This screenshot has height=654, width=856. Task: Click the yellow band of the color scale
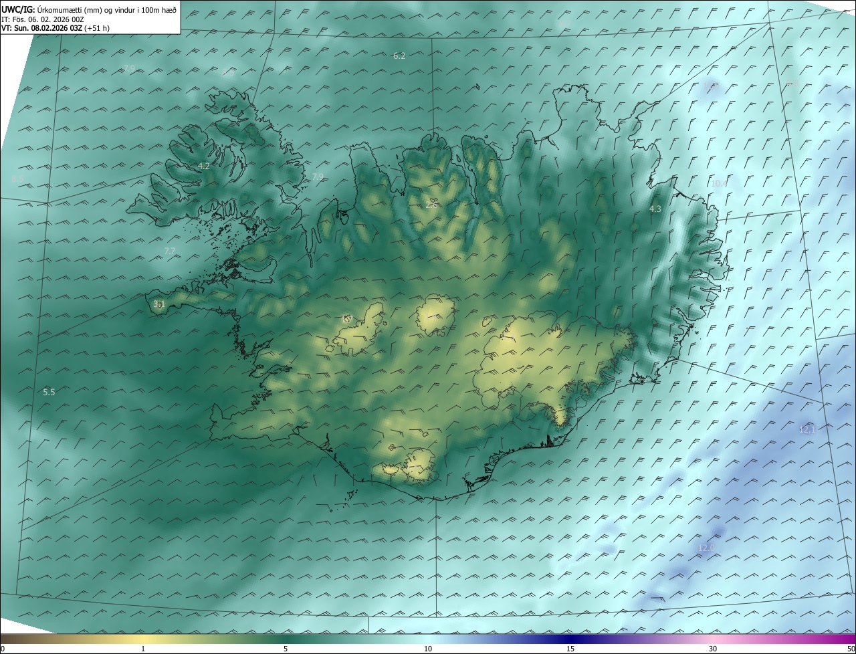[144, 639]
